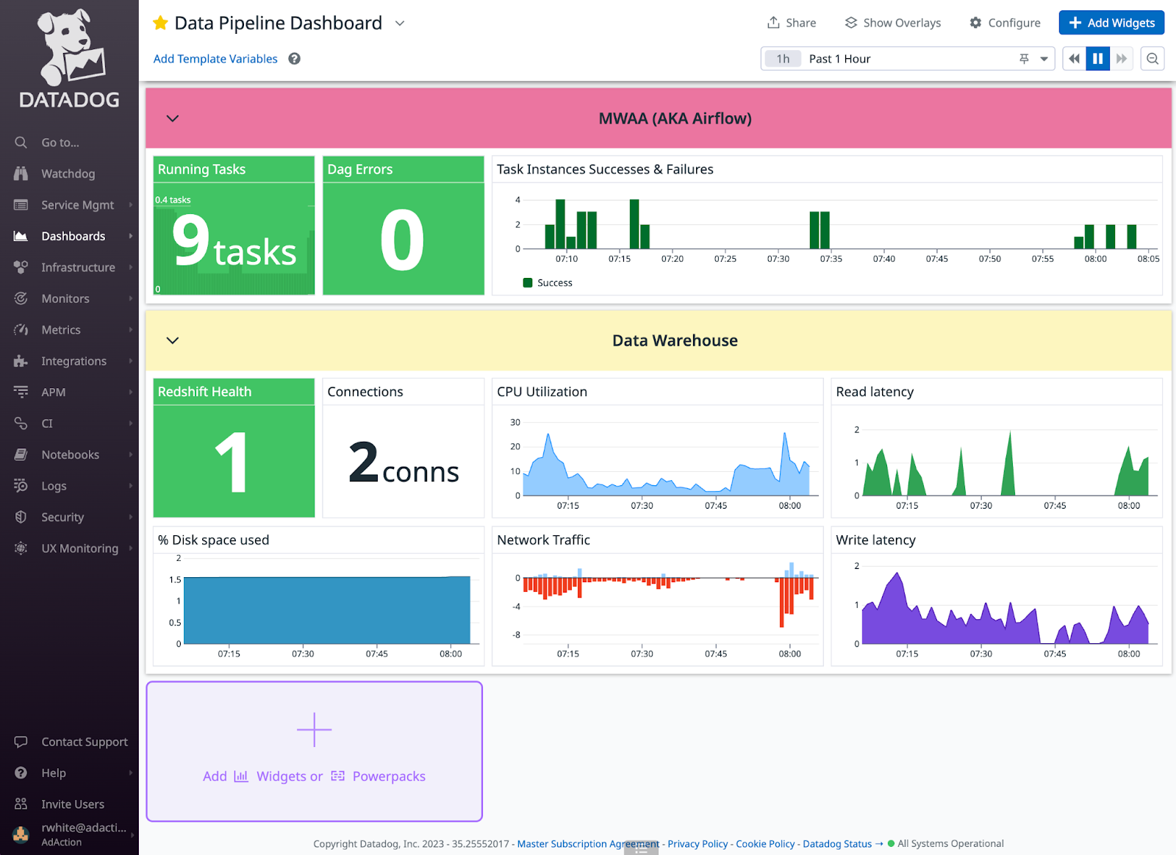
Task: Click the Network Traffic title
Action: pos(543,540)
